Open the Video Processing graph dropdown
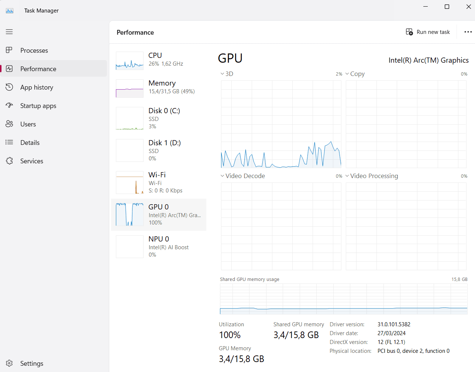Viewport: 475px width, 372px height. coord(347,176)
